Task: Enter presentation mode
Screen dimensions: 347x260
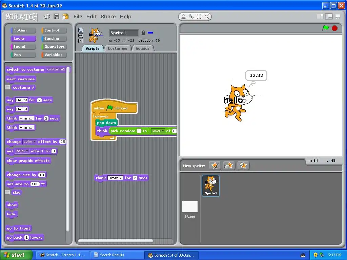Action: [338, 17]
